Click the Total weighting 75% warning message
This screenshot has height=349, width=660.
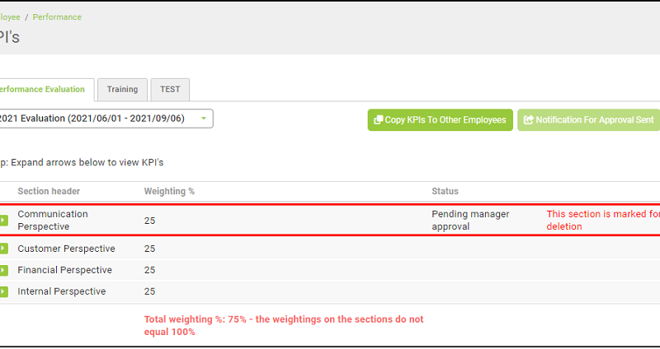(284, 325)
